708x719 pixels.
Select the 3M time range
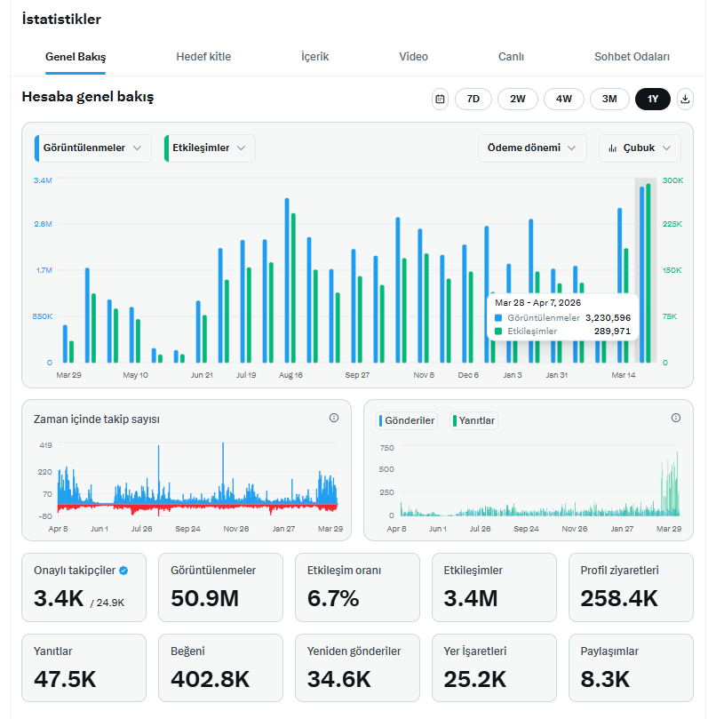tap(609, 99)
